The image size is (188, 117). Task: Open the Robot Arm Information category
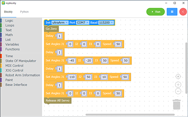(x=23, y=75)
